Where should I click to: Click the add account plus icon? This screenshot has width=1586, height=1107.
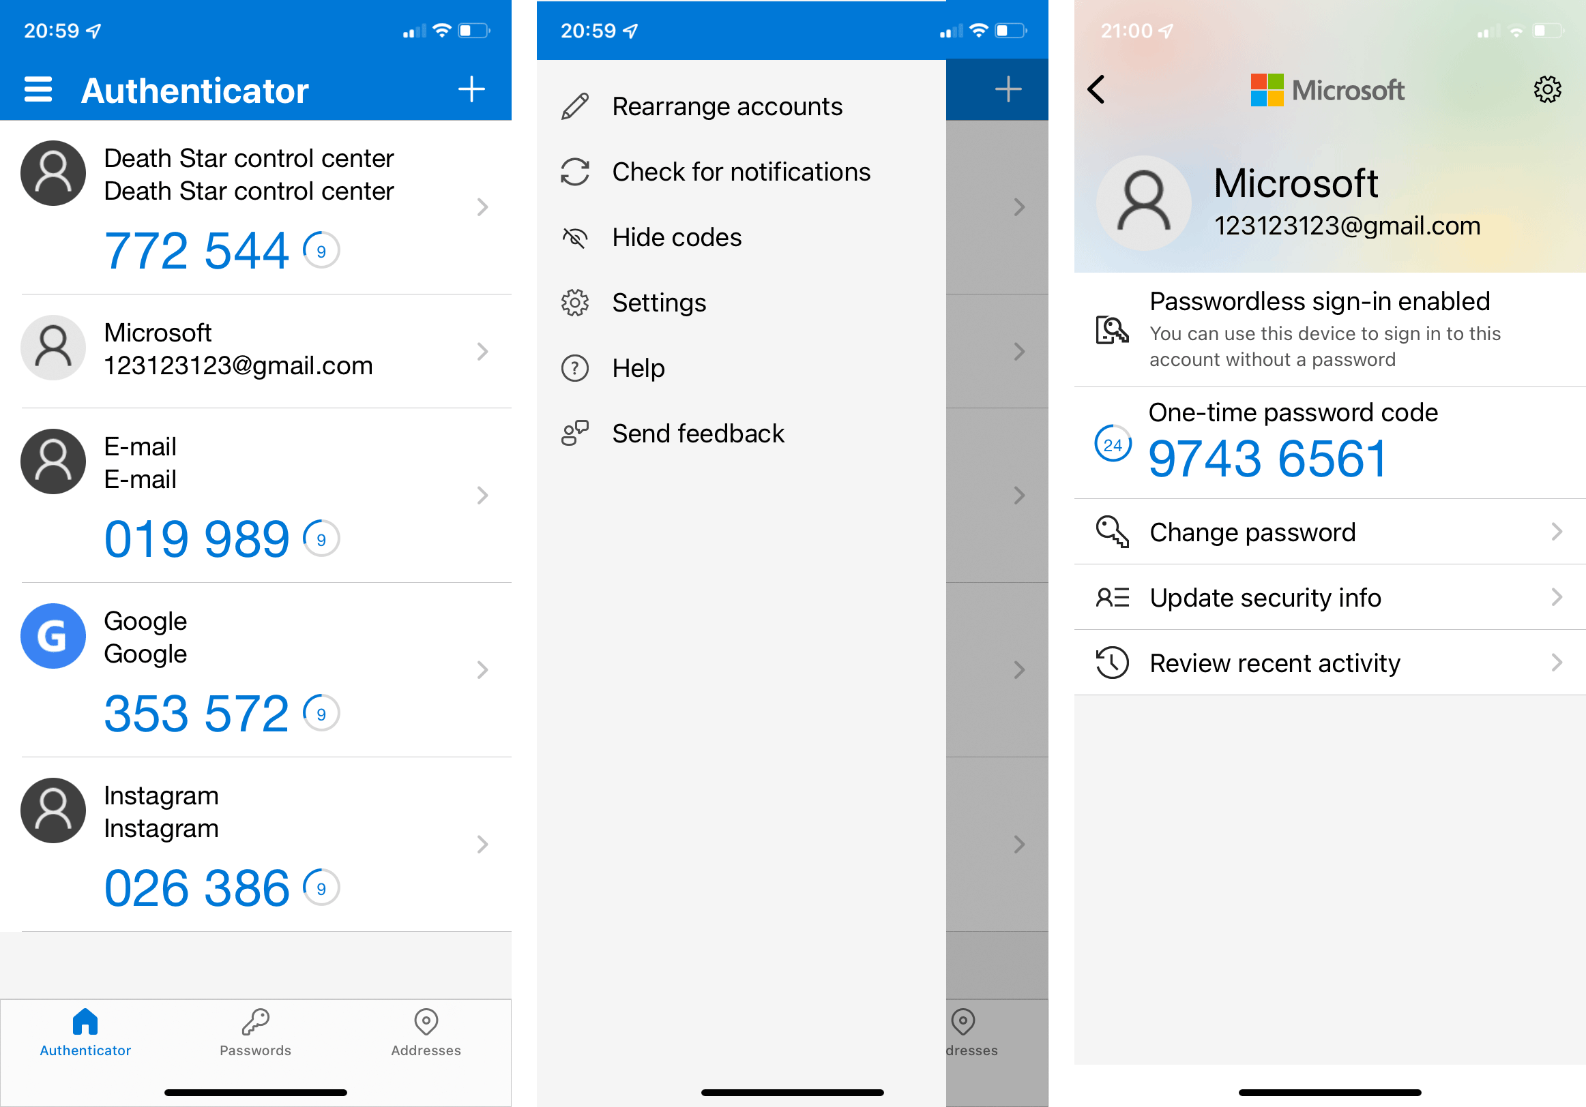[473, 89]
